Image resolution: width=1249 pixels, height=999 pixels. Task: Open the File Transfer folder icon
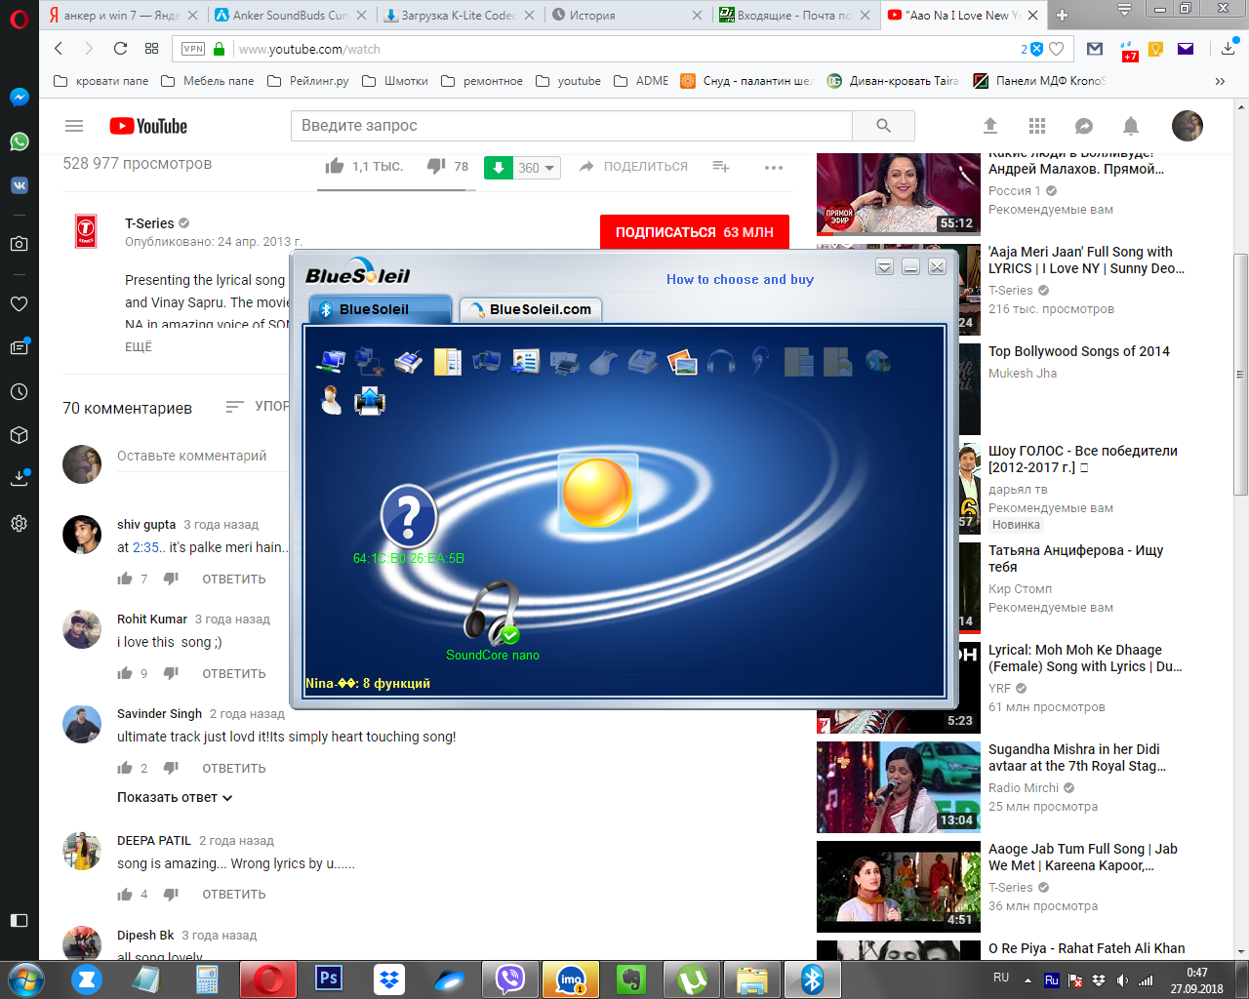coord(448,362)
